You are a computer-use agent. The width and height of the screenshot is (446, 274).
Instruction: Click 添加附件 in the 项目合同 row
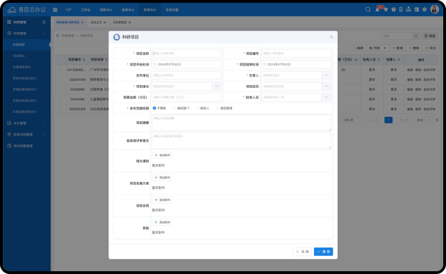point(162,200)
